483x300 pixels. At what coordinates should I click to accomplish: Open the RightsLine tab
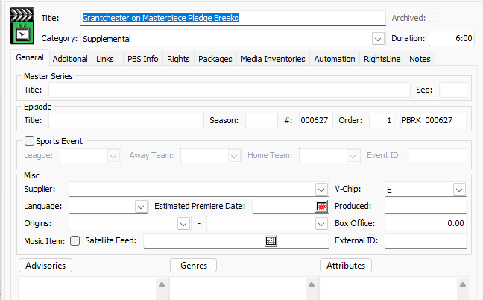pos(382,59)
